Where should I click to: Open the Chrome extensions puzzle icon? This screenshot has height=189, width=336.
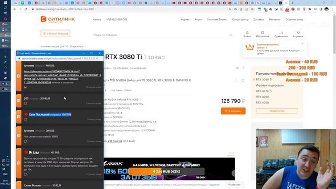point(310,9)
